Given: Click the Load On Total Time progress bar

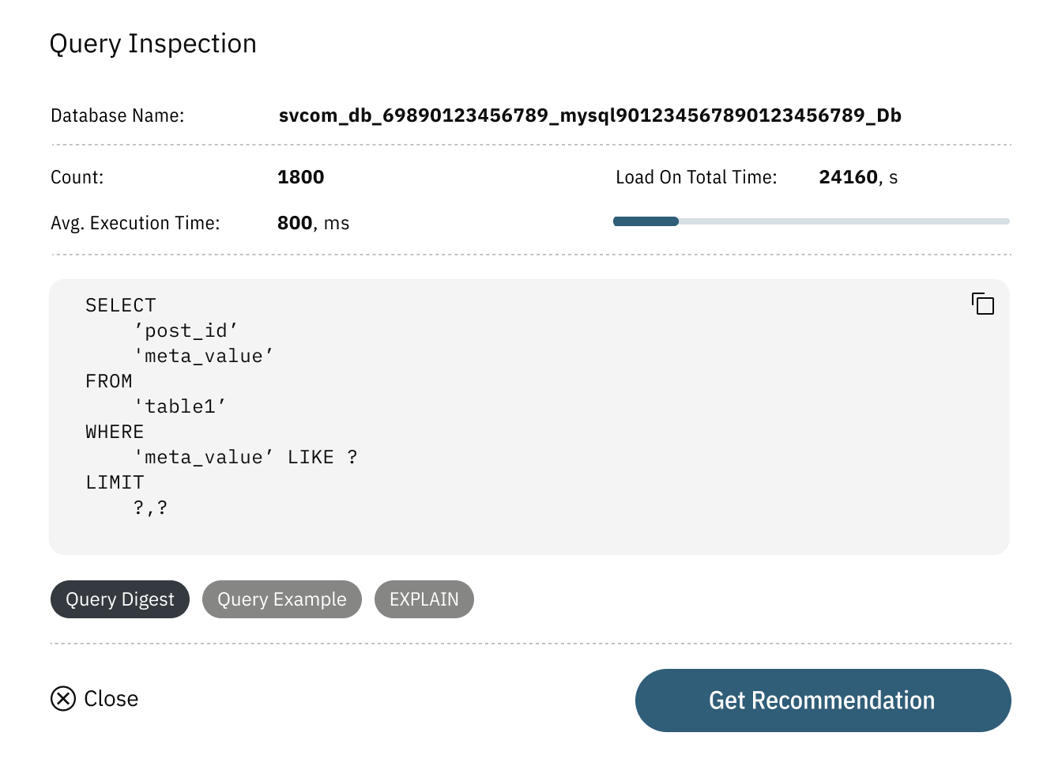Looking at the screenshot, I should [x=811, y=221].
